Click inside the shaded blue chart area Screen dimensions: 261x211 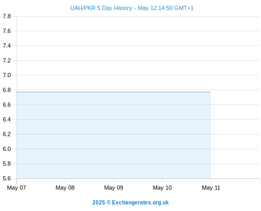coord(114,135)
